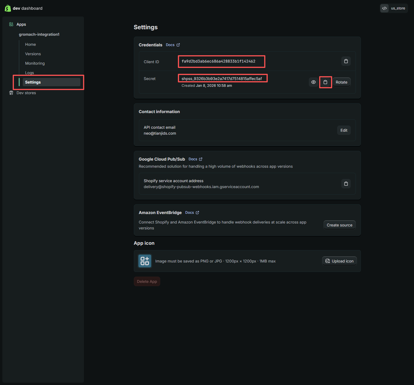Open the Home page in sidebar
The width and height of the screenshot is (414, 385).
point(30,44)
